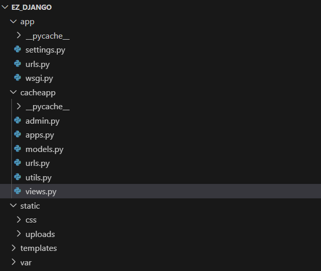Click Python icon next to utils.py
The width and height of the screenshot is (321, 271).
(x=18, y=178)
